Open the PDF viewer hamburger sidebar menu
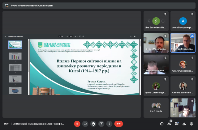This screenshot has height=130, width=198. 5,36
